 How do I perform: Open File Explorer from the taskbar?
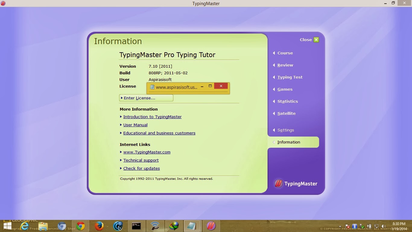pos(43,226)
